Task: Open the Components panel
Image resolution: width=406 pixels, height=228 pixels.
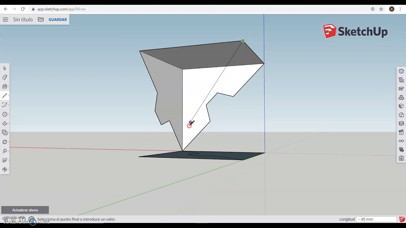Action: point(401,98)
